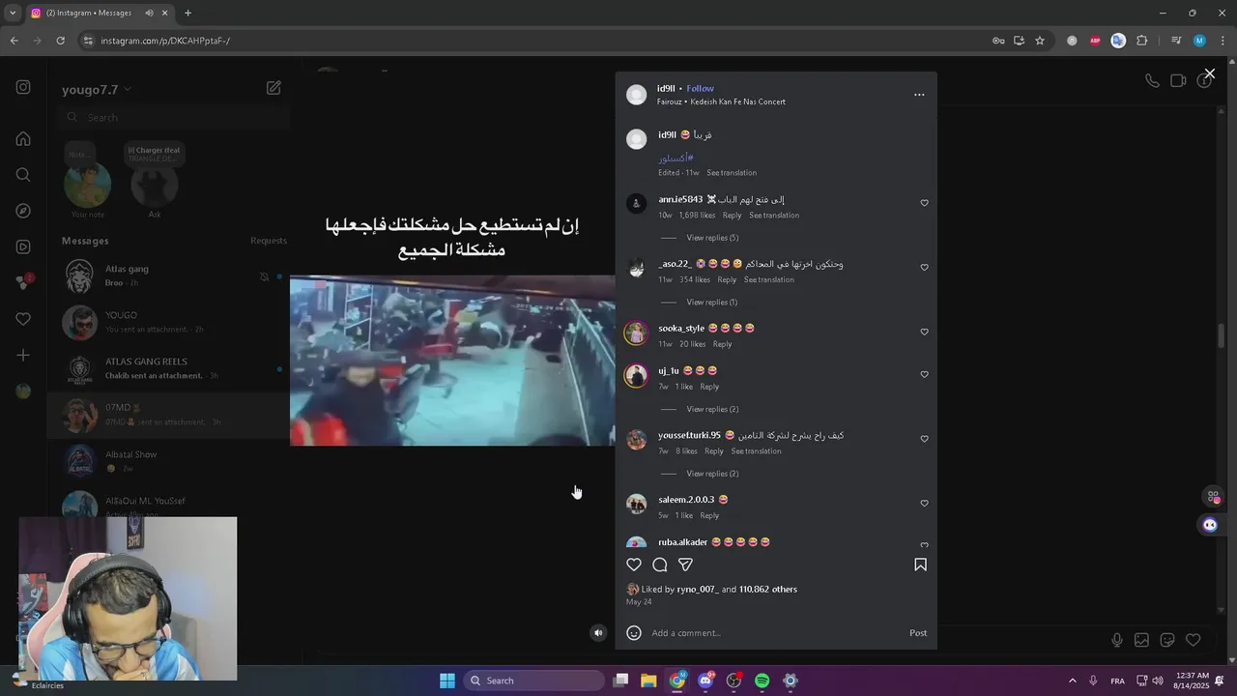
Task: Open profile avatar in sidebar
Action: (x=23, y=391)
